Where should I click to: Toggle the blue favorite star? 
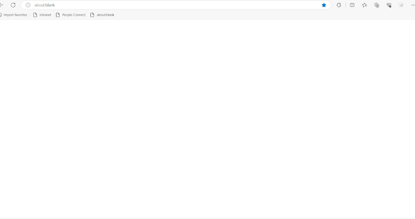pos(324,5)
